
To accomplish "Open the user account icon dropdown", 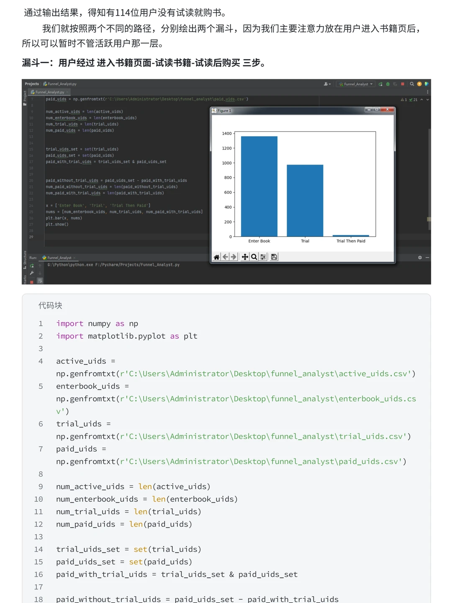I will click(327, 84).
